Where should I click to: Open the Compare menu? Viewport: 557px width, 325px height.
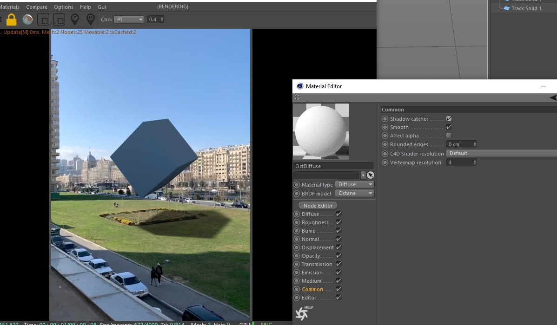(x=37, y=7)
